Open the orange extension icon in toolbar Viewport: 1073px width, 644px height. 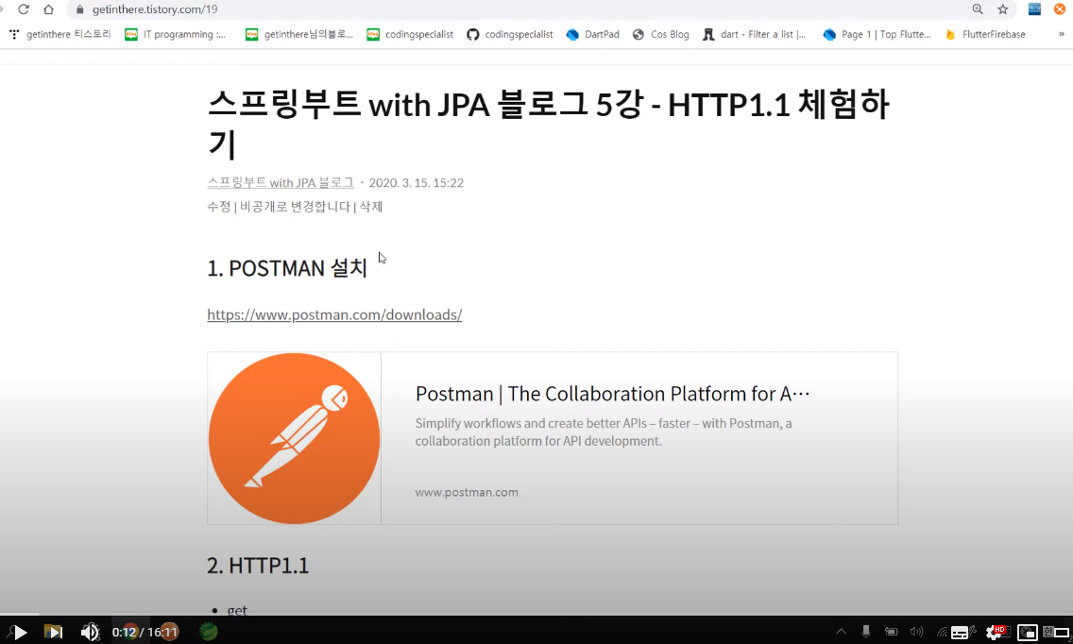tap(1060, 8)
